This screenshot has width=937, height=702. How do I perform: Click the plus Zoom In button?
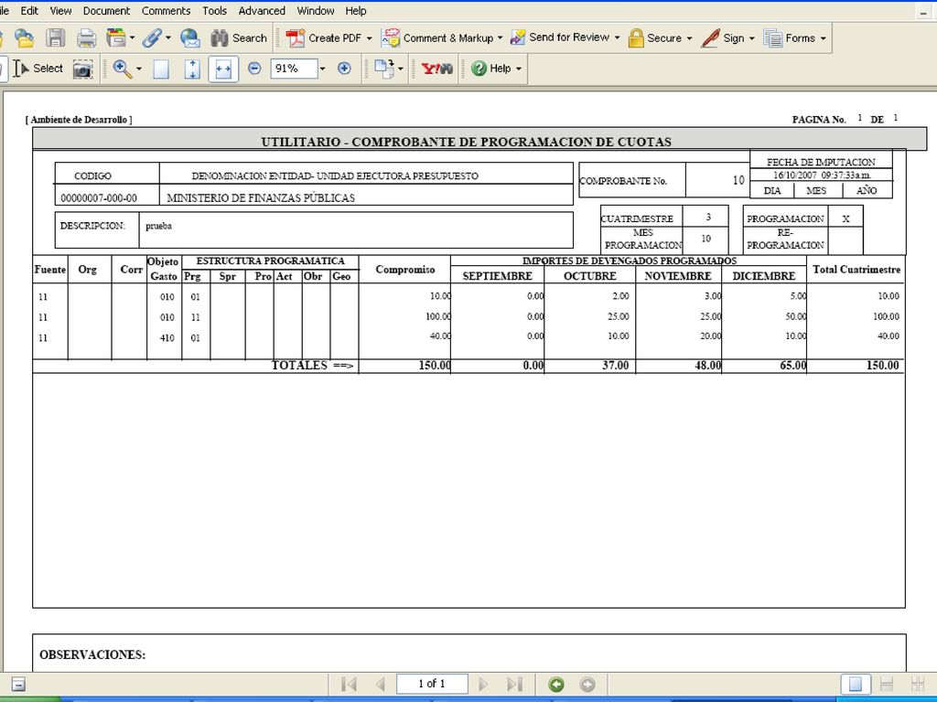coord(344,68)
